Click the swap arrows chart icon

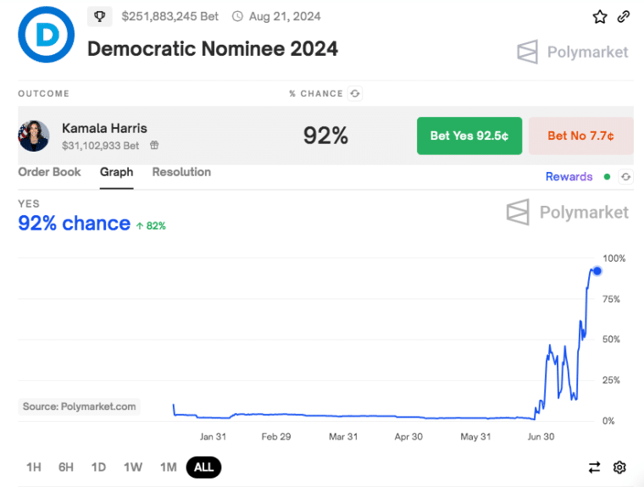point(594,468)
